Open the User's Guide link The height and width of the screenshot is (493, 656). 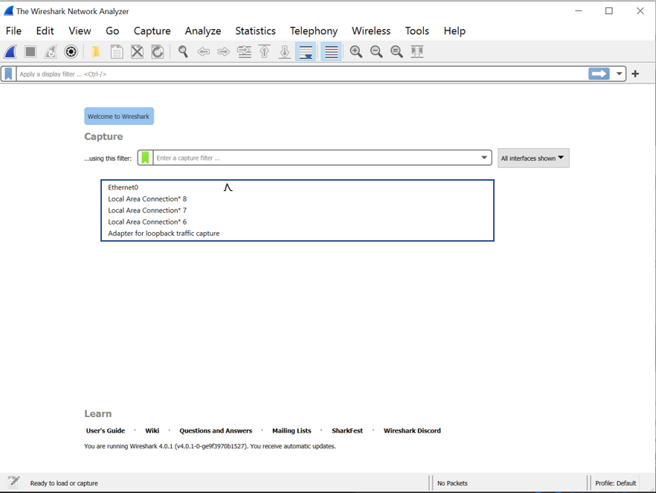tap(106, 431)
